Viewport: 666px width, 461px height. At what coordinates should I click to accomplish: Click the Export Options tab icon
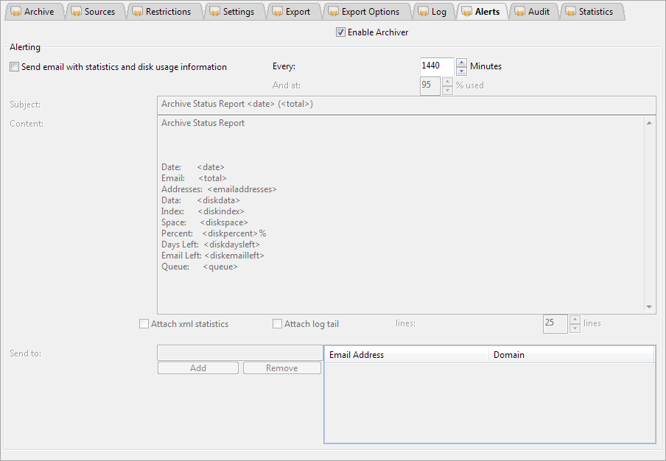point(333,12)
